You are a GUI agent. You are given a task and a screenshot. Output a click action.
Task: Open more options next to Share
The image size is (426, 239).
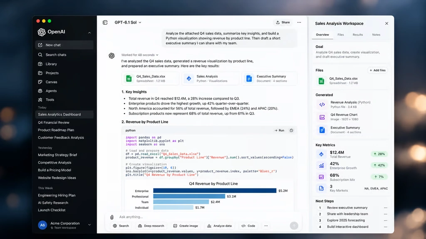[x=299, y=22]
